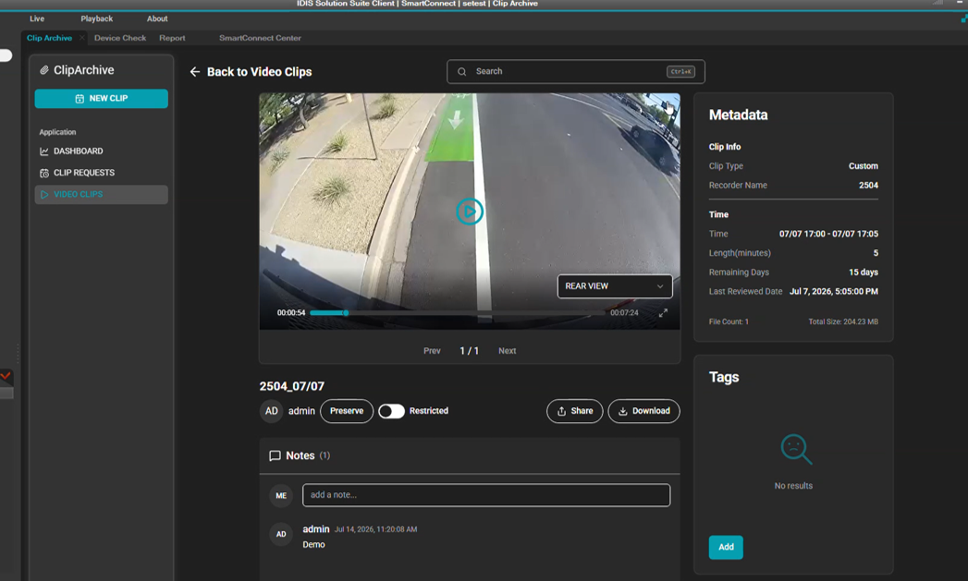Click the Download button
Viewport: 968px width, 581px height.
coord(643,411)
